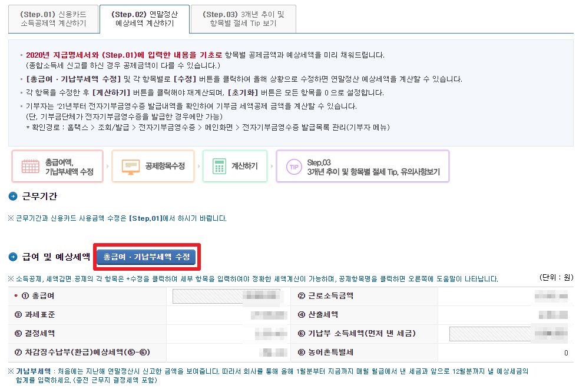Click the (단위 : 원) unit text
Viewport: 576px width, 389px height.
pyautogui.click(x=556, y=277)
